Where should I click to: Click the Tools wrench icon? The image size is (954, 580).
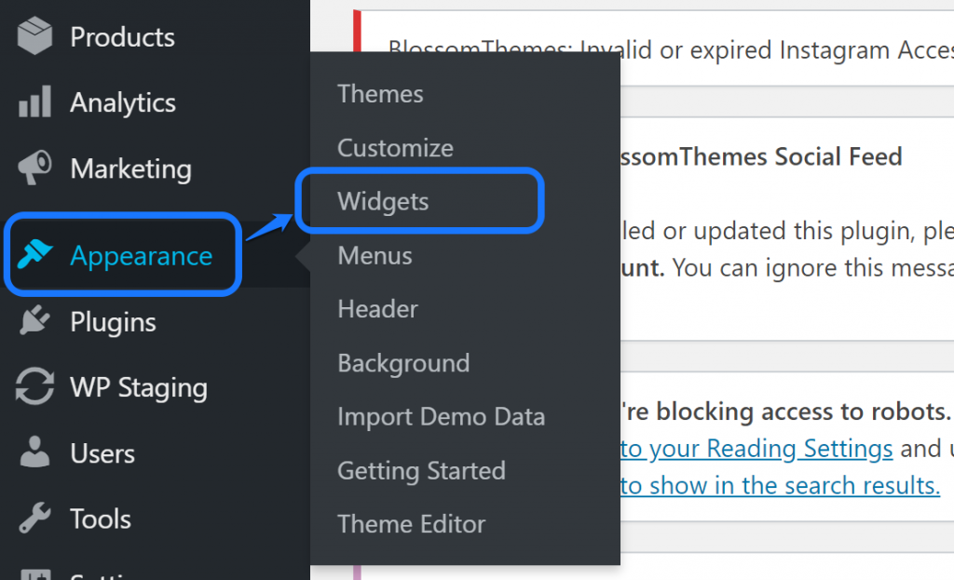[35, 519]
